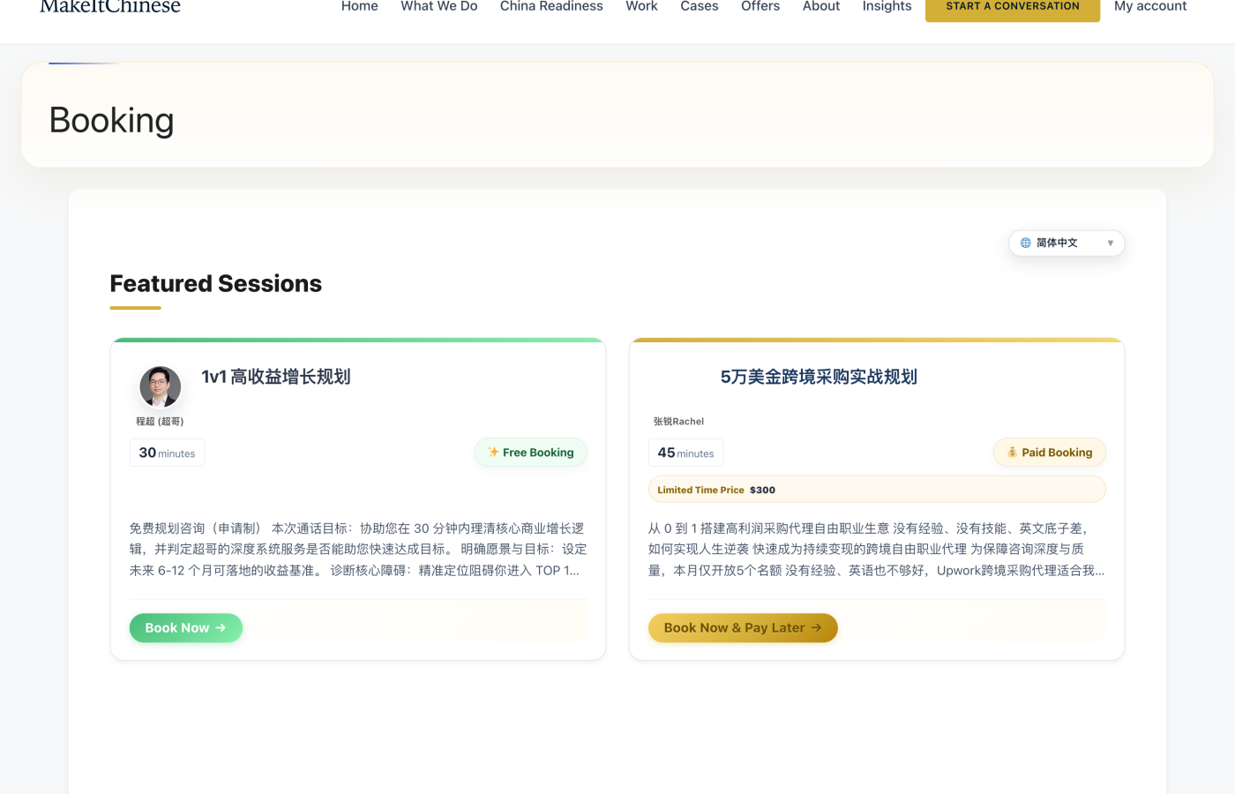Click the green Book Now button
This screenshot has width=1235, height=794.
[x=186, y=627]
